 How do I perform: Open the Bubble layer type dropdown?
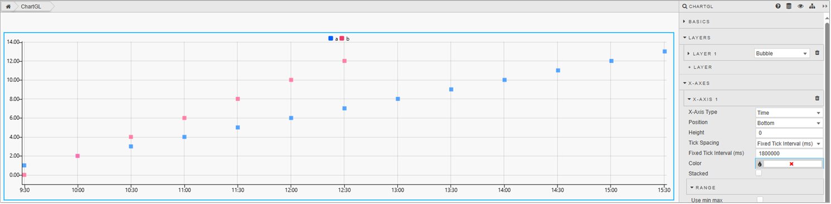pos(781,54)
